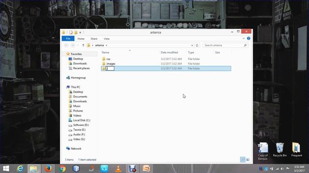Viewport: 309px width, 173px height.
Task: Open Audio (F:) drive
Action: coord(79,135)
